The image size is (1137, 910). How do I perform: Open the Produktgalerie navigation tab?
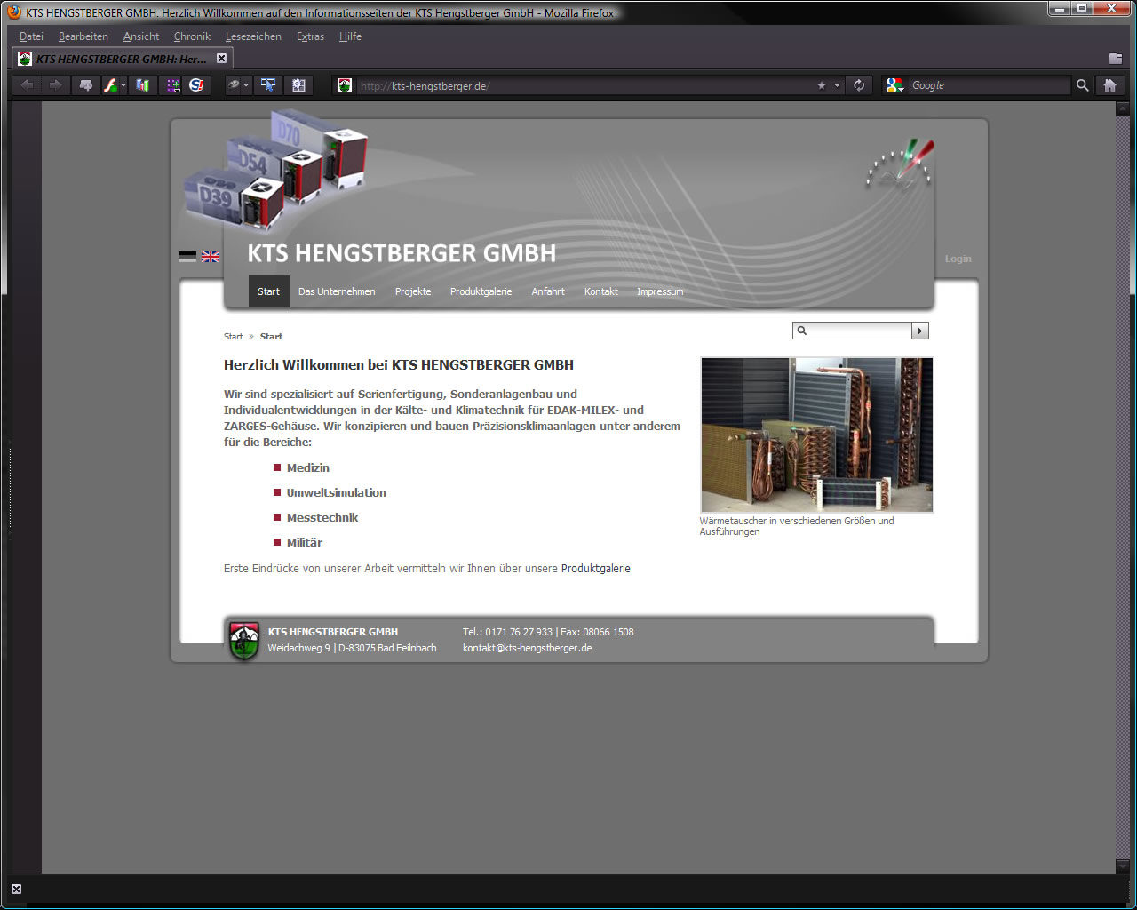[481, 291]
